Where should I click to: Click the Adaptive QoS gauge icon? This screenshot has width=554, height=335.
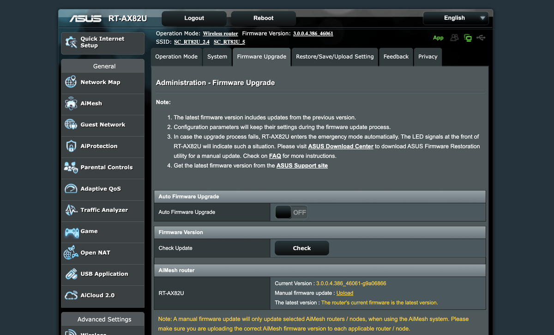coord(71,189)
